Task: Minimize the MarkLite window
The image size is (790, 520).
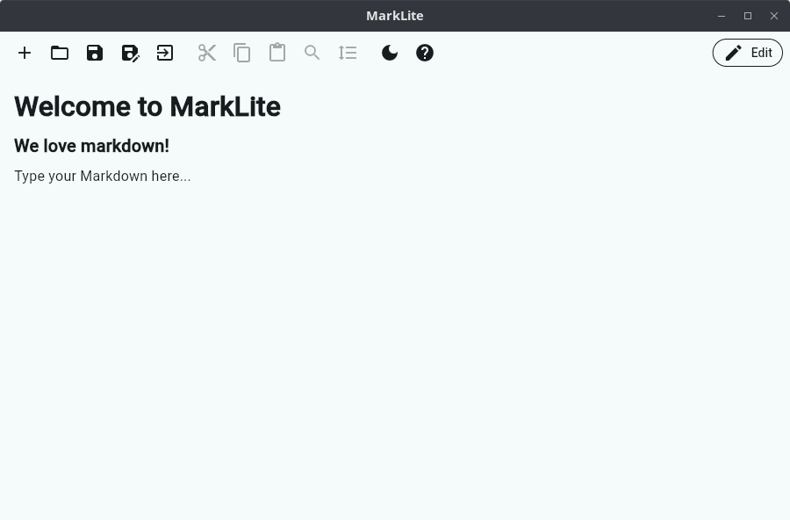Action: tap(722, 16)
